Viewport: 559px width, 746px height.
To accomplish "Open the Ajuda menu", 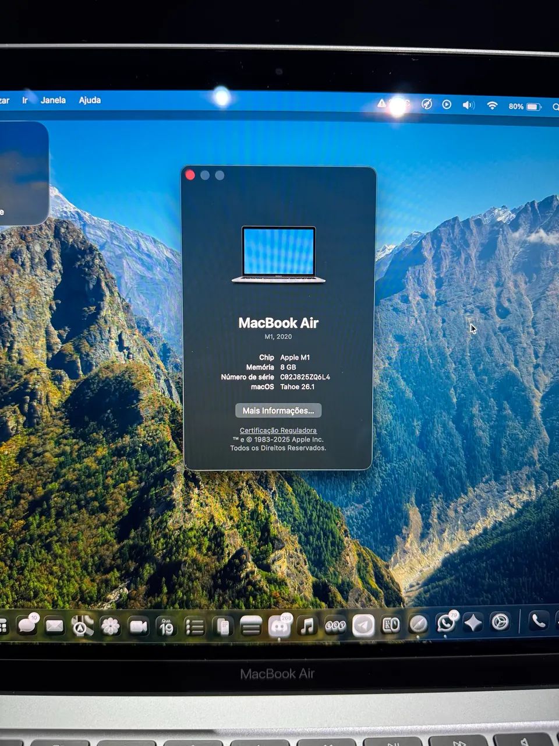I will tap(90, 100).
